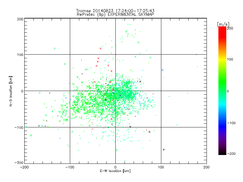Click the N-S axis tick label '−100'
The width and height of the screenshot is (243, 182).
coord(19,127)
